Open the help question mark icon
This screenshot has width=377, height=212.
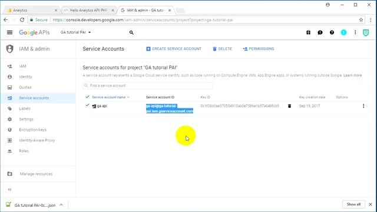332,32
